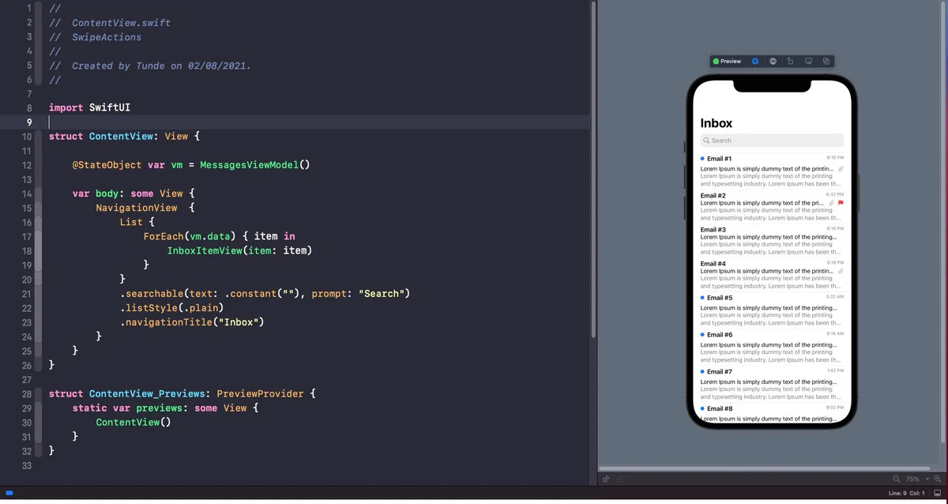This screenshot has width=948, height=504.
Task: Click the 5:22 AM timestamp on Email #5
Action: coord(835,296)
